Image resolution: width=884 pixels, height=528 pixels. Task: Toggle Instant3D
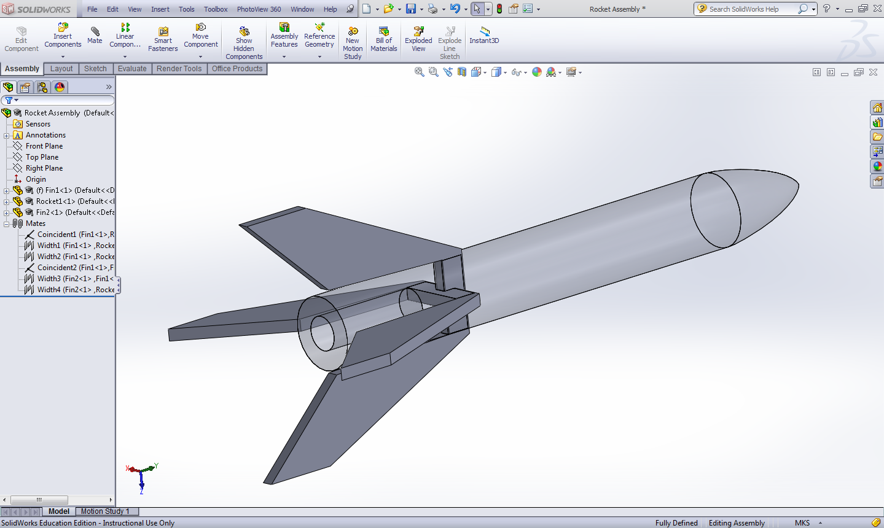point(484,36)
